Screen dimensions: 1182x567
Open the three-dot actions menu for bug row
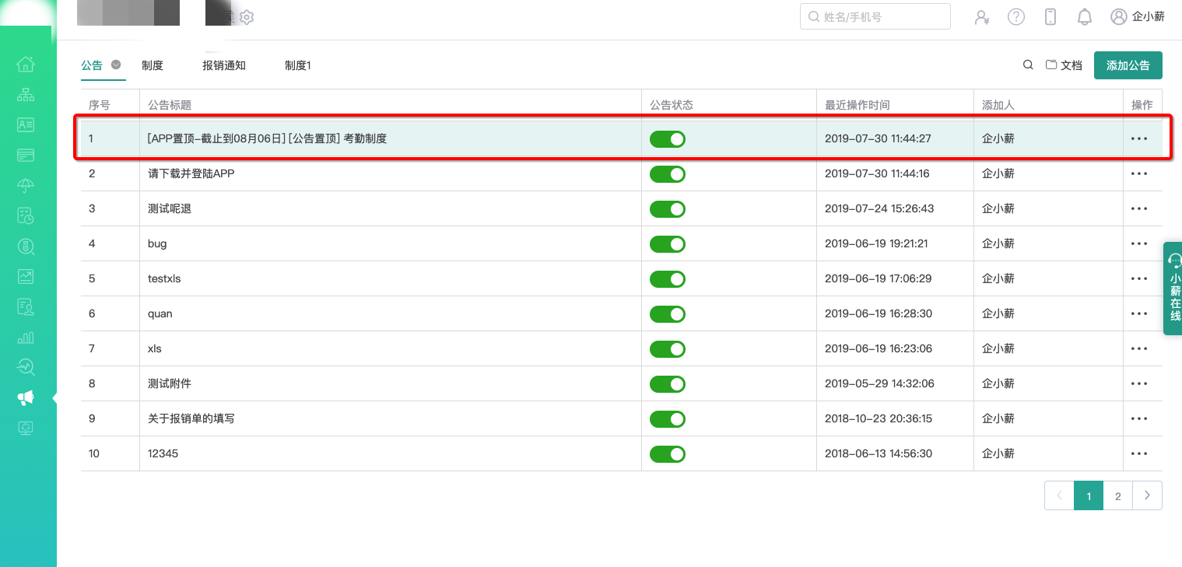[x=1139, y=244]
